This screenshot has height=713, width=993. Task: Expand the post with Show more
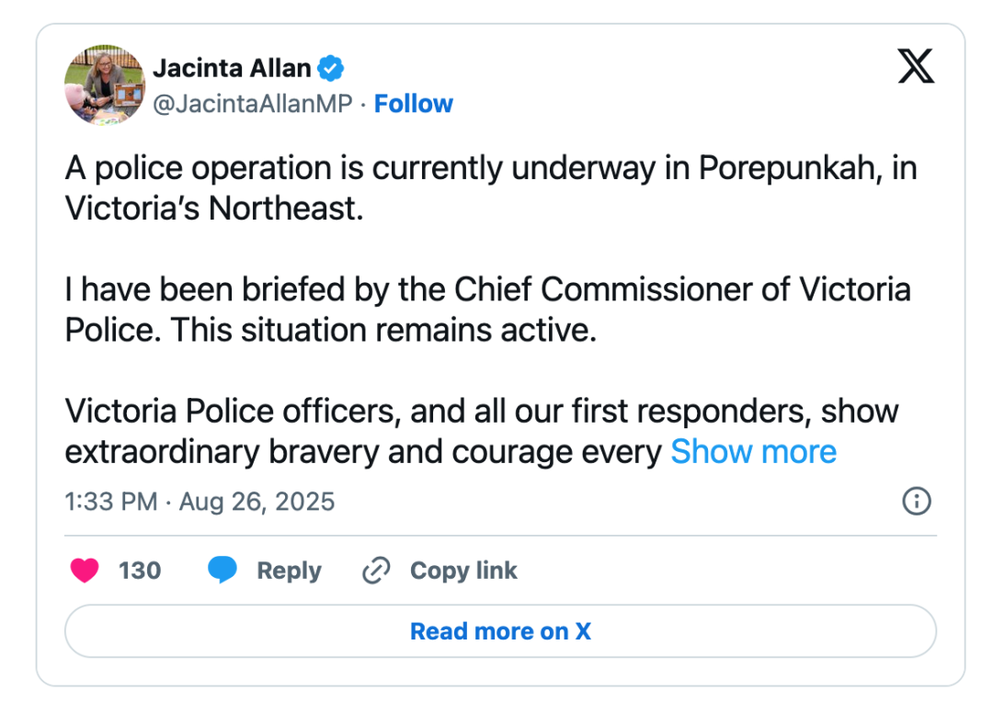click(x=753, y=452)
